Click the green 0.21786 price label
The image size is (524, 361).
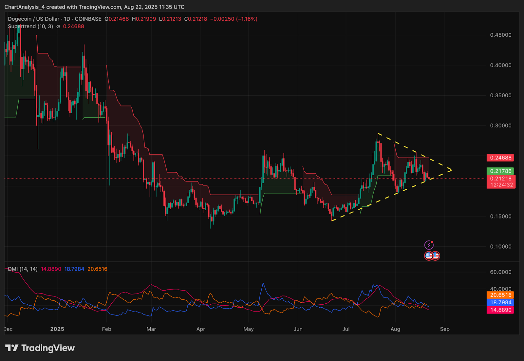point(500,171)
